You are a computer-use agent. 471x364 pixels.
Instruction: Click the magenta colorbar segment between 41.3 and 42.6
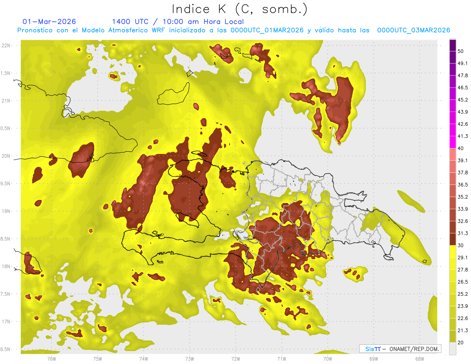tap(453, 130)
